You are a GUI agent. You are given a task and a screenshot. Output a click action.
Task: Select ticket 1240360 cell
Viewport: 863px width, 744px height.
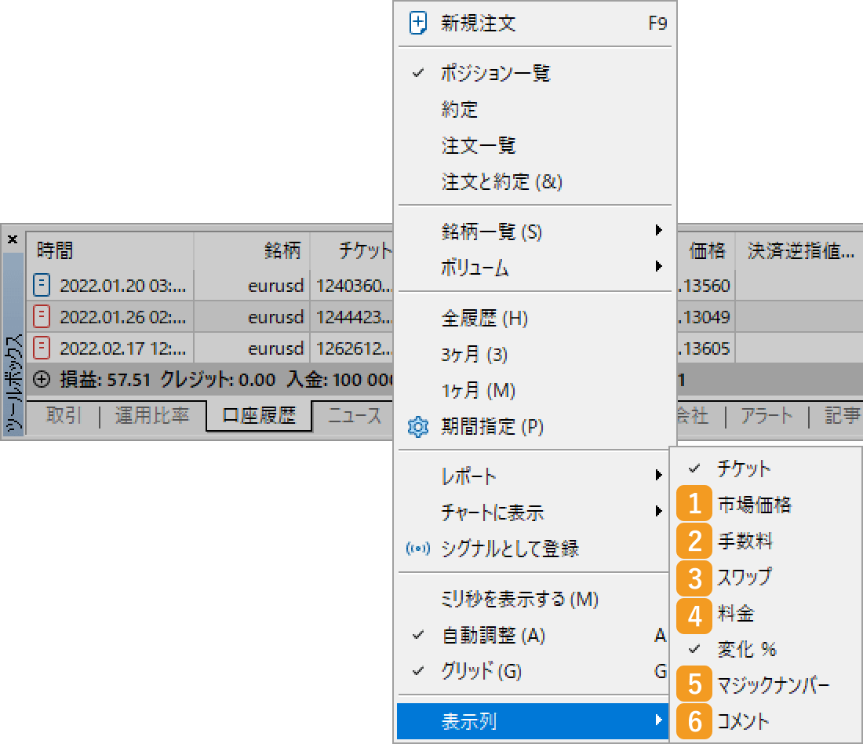point(352,285)
